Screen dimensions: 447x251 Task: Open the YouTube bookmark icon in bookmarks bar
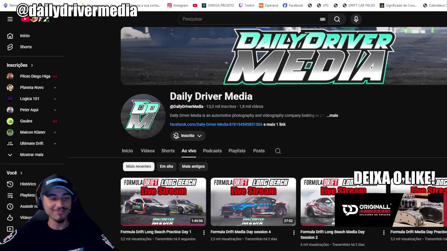[x=195, y=5]
